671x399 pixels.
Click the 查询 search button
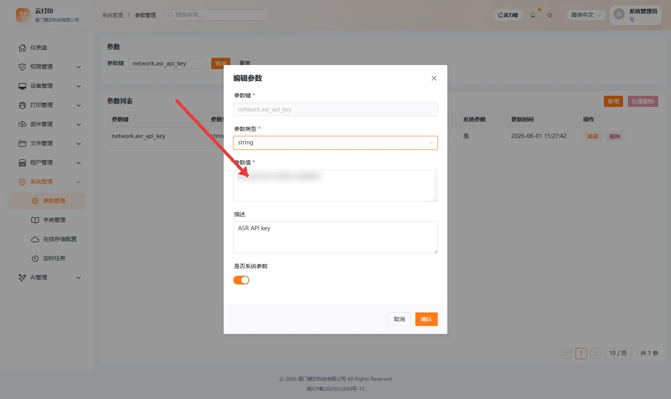point(221,63)
